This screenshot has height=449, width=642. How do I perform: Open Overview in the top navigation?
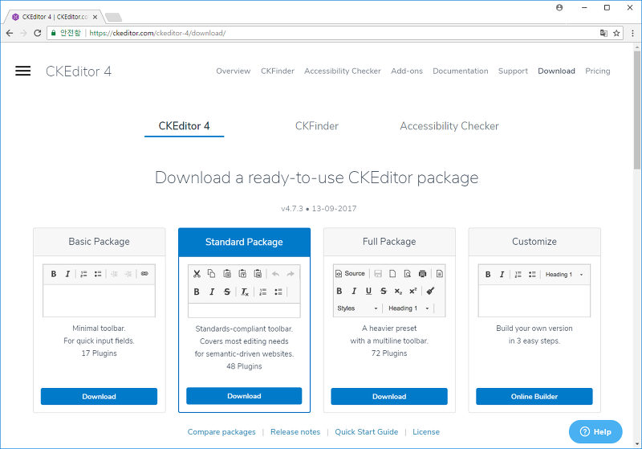(x=234, y=71)
